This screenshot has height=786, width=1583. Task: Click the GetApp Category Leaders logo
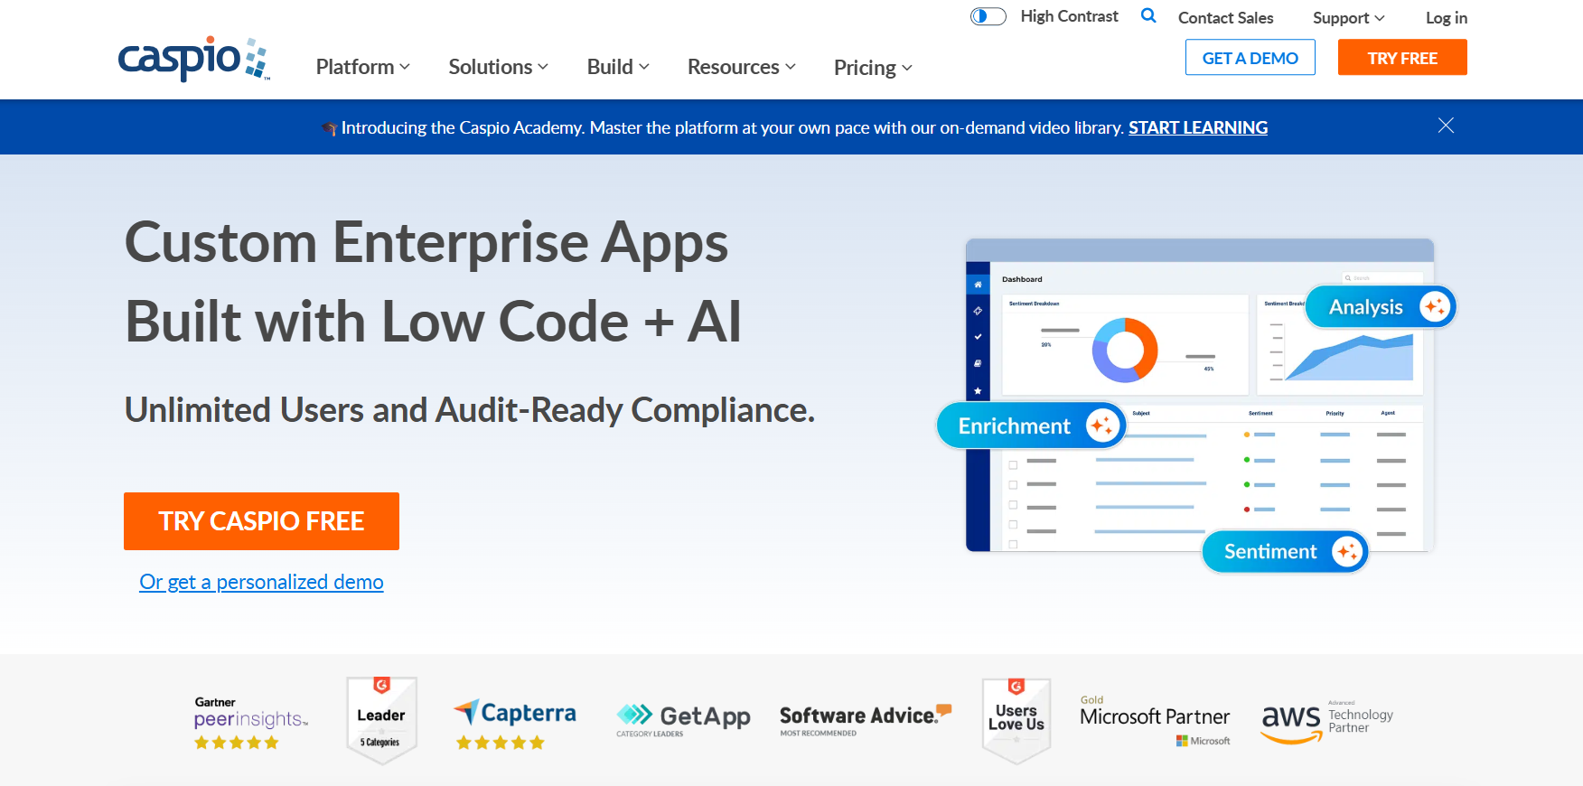tap(683, 719)
